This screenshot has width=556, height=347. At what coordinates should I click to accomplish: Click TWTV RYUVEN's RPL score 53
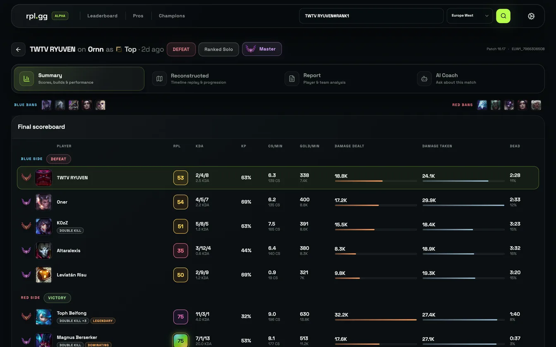pyautogui.click(x=180, y=178)
